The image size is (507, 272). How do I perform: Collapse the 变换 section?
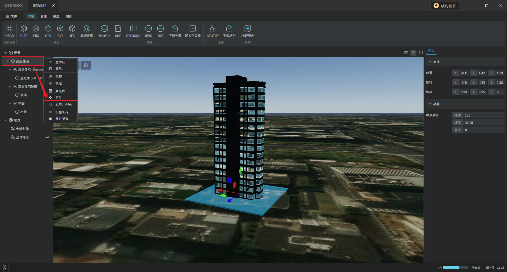click(430, 62)
